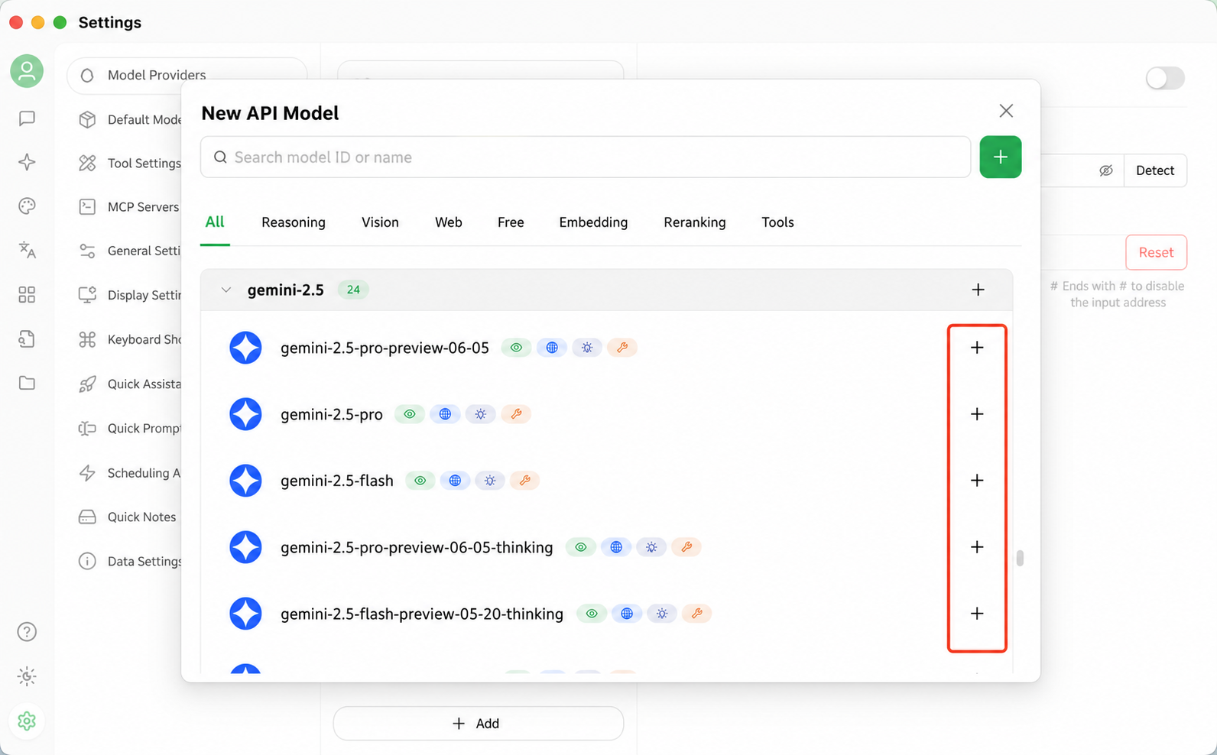Close the New API Model dialog
1217x755 pixels.
1006,111
